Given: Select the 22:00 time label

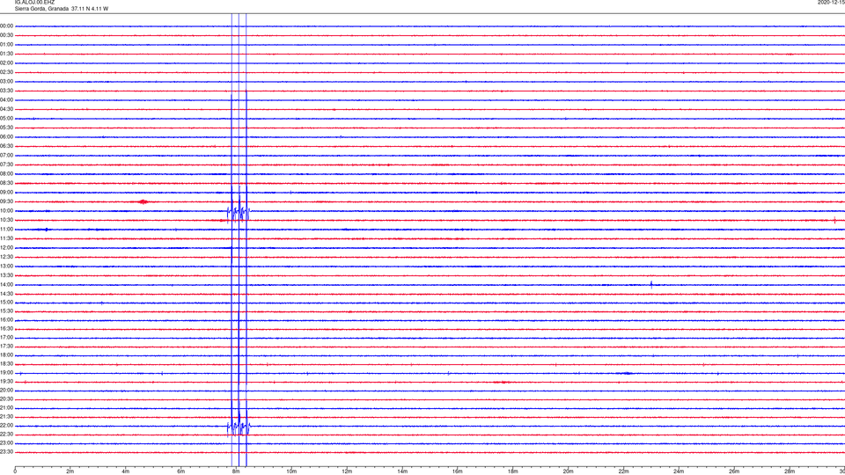Looking at the screenshot, I should coord(6,426).
